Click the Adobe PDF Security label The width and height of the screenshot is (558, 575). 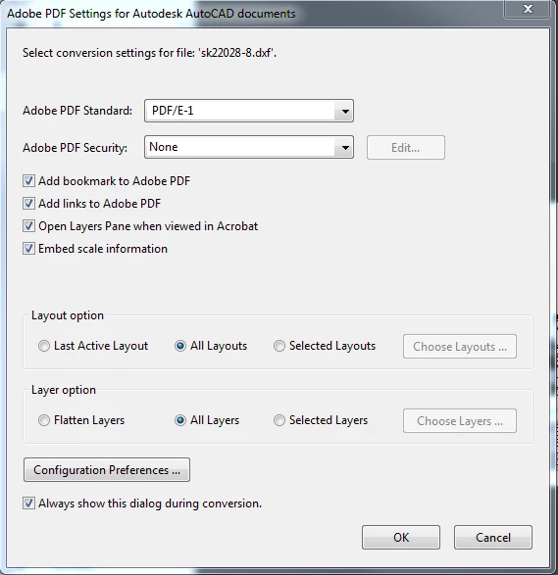tap(75, 147)
